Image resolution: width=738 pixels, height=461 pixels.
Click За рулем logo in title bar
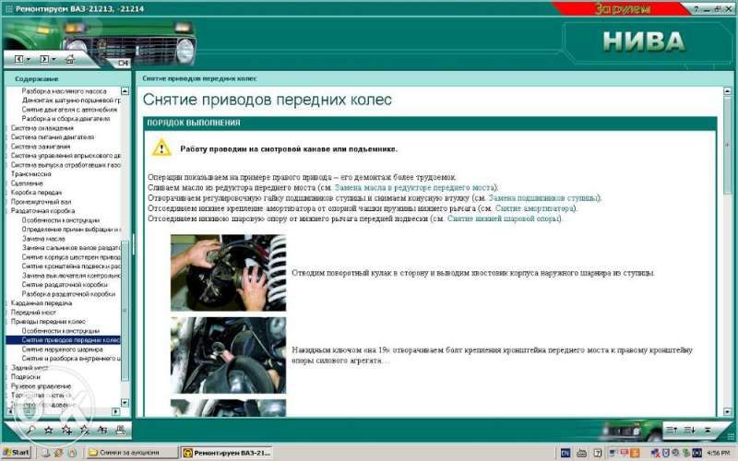[x=622, y=8]
